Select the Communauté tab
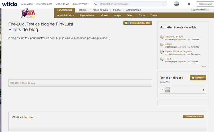 (133, 10)
